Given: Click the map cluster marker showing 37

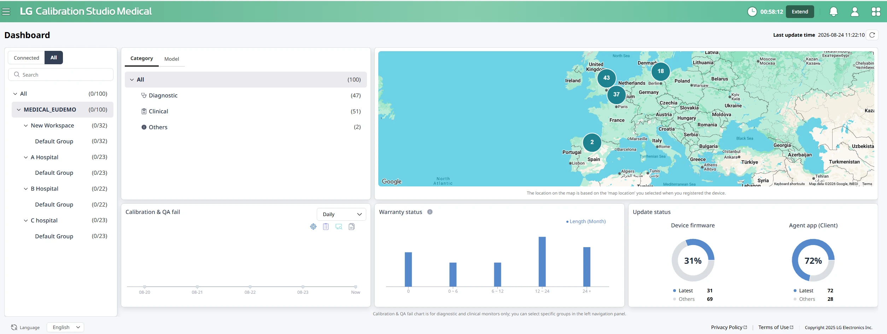Looking at the screenshot, I should pyautogui.click(x=617, y=94).
